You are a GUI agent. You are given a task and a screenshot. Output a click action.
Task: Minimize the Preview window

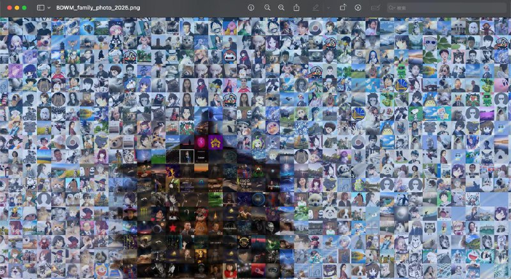pos(16,8)
